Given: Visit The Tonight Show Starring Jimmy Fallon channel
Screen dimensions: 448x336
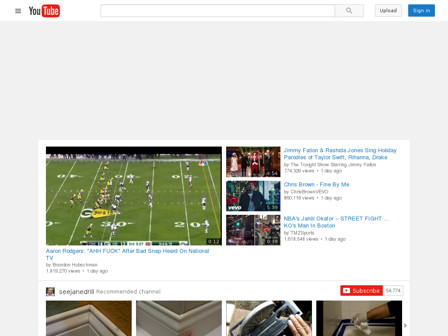Looking at the screenshot, I should [x=333, y=164].
